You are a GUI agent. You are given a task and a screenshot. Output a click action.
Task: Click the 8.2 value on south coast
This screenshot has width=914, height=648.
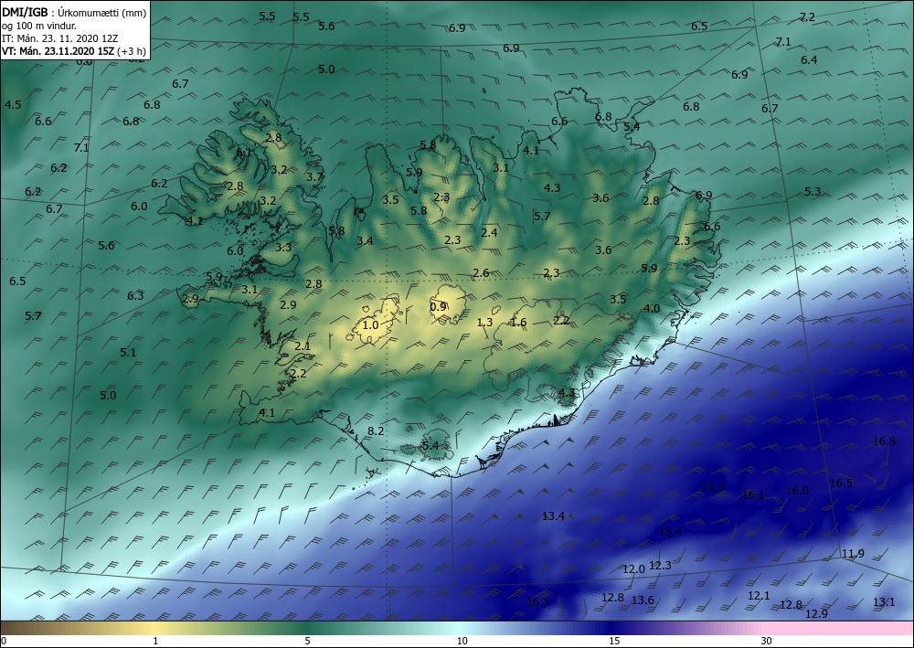376,431
